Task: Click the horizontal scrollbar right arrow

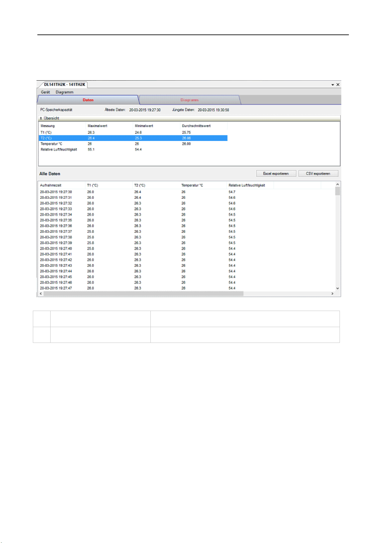Action: (332, 294)
